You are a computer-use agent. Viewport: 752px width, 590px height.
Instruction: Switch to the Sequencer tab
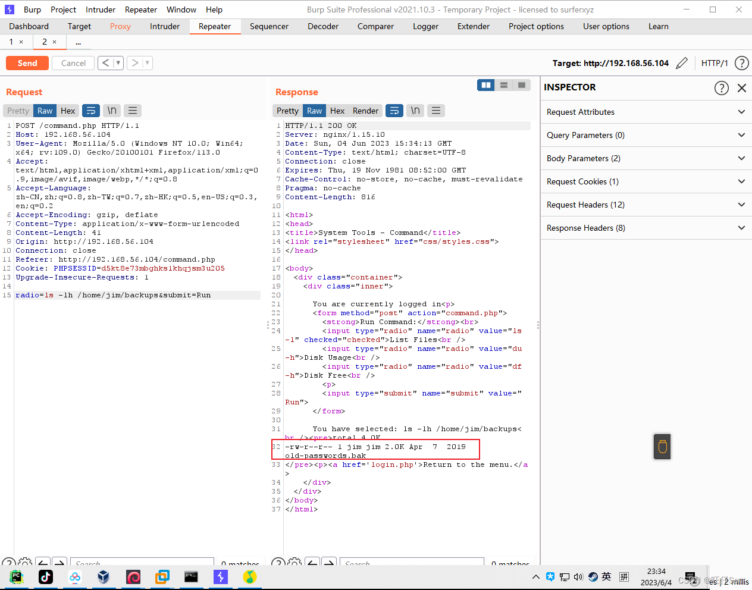pos(269,26)
